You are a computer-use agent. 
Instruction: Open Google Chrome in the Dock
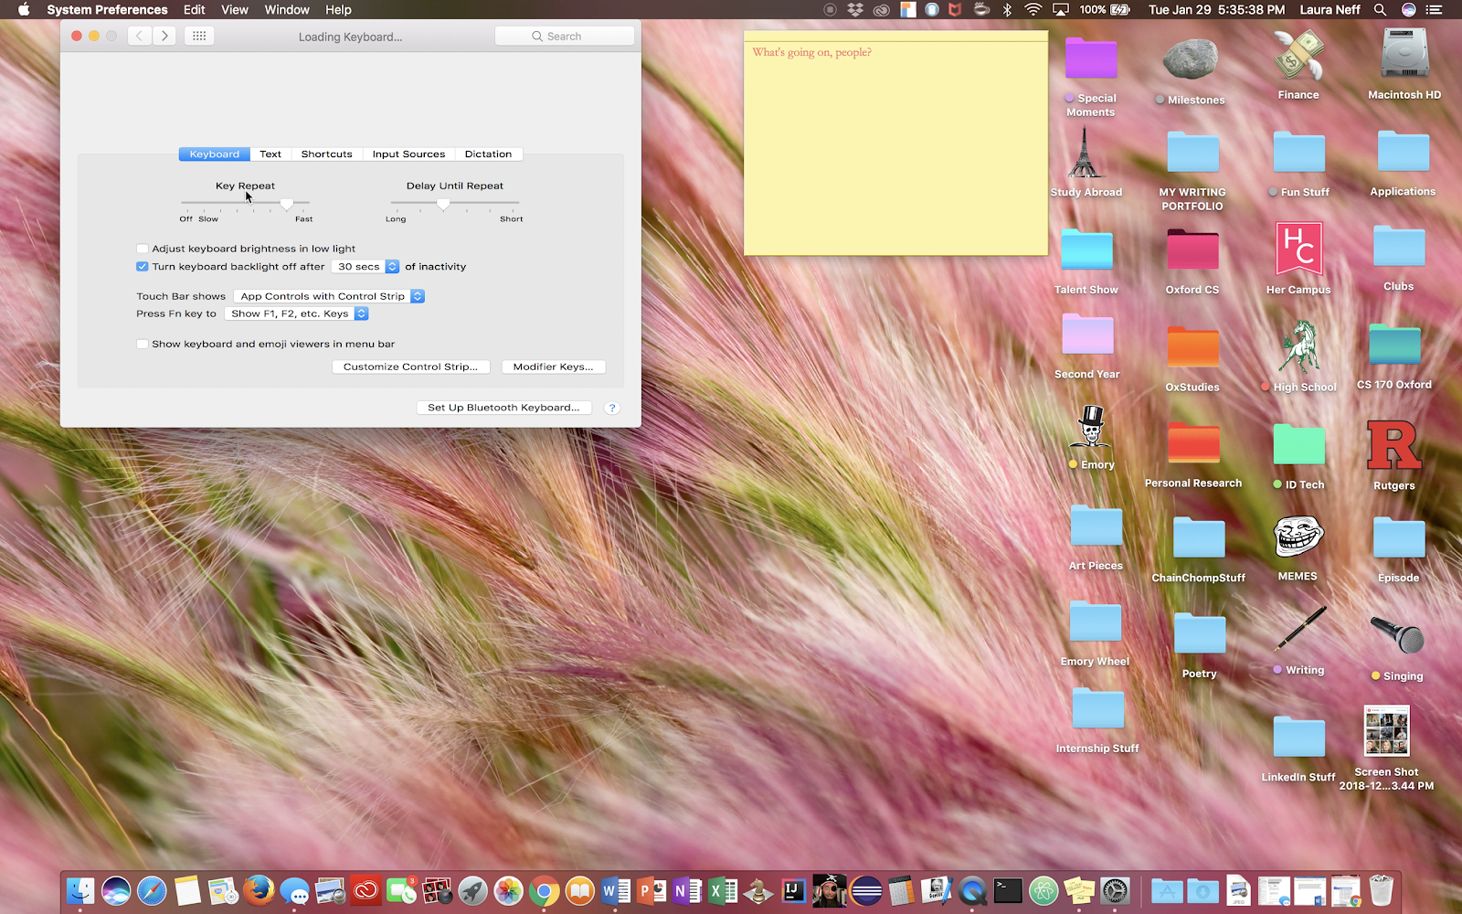544,890
